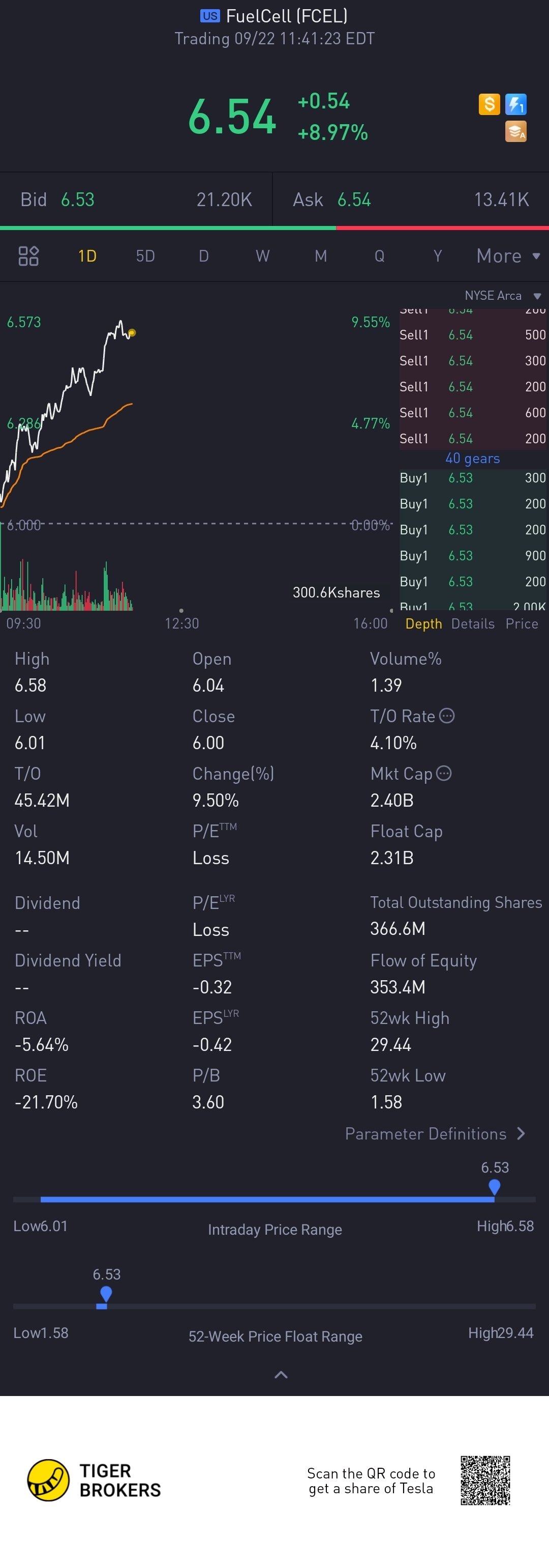Tap the Tiger Brokers logo

click(x=94, y=1480)
